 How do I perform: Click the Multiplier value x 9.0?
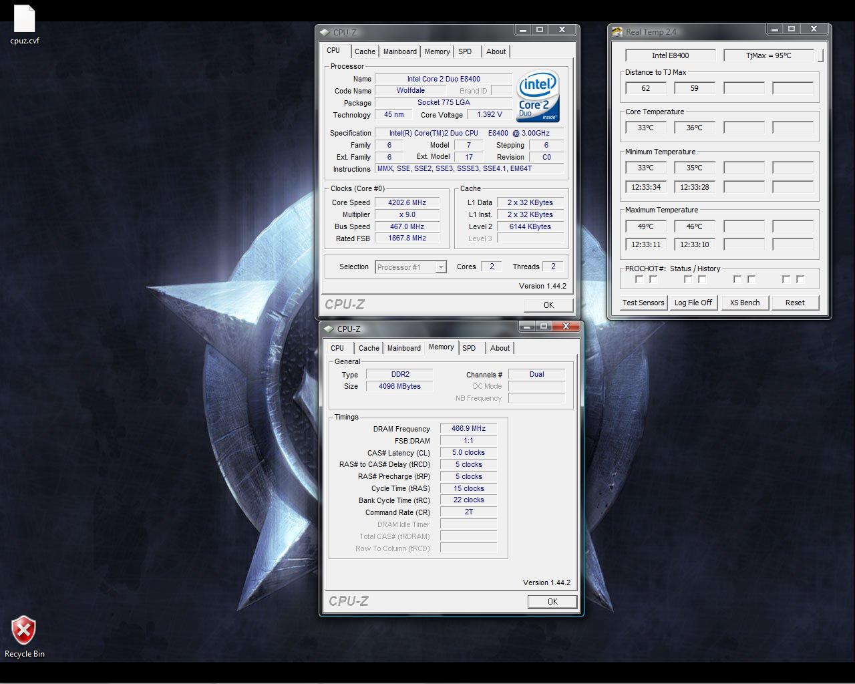pos(407,214)
